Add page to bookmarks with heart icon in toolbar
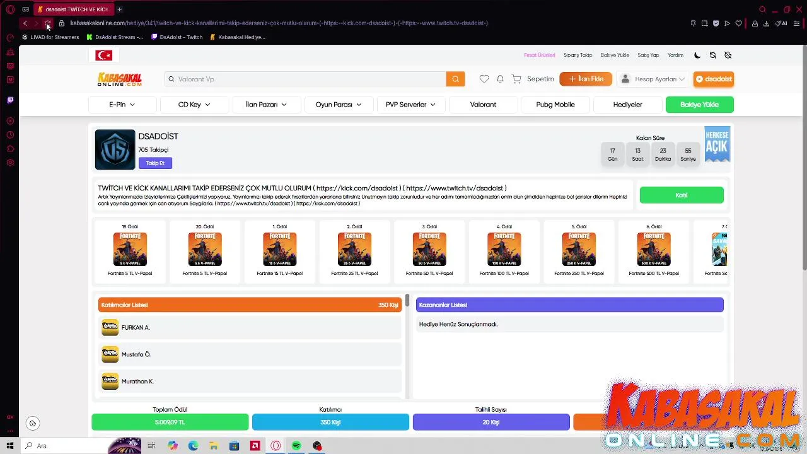Viewport: 807px width, 454px height. [x=738, y=23]
